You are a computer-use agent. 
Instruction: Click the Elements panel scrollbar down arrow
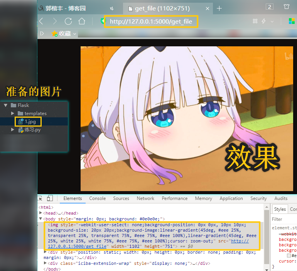tap(267, 269)
